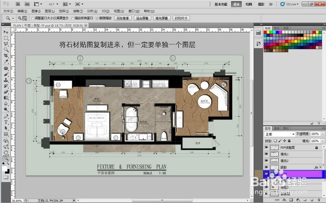Select the Crop tool
The image size is (326, 203).
[x=6, y=56]
